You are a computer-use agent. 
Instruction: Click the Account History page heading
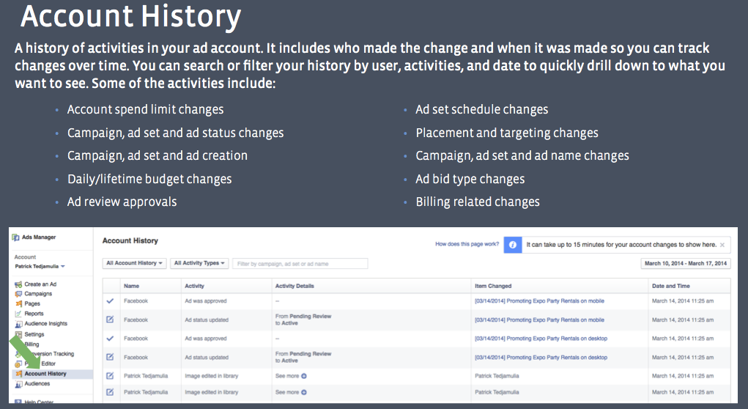tap(130, 240)
